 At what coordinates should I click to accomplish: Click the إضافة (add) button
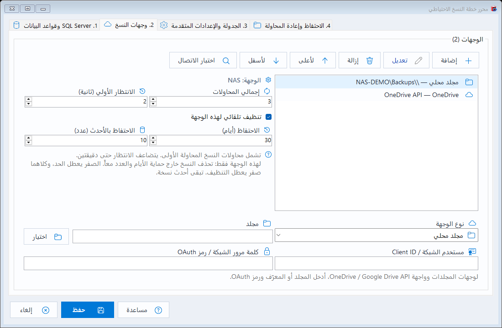[x=455, y=61]
